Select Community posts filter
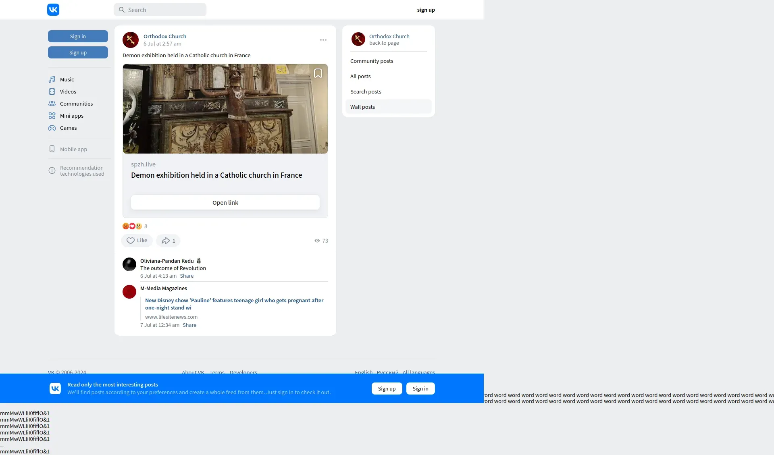This screenshot has width=774, height=455. pyautogui.click(x=372, y=61)
